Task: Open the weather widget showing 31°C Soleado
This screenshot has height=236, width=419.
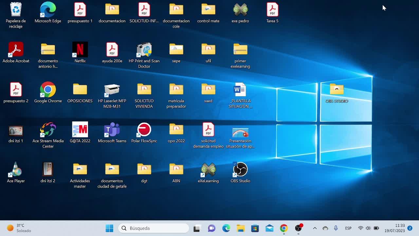Action: coord(19,228)
